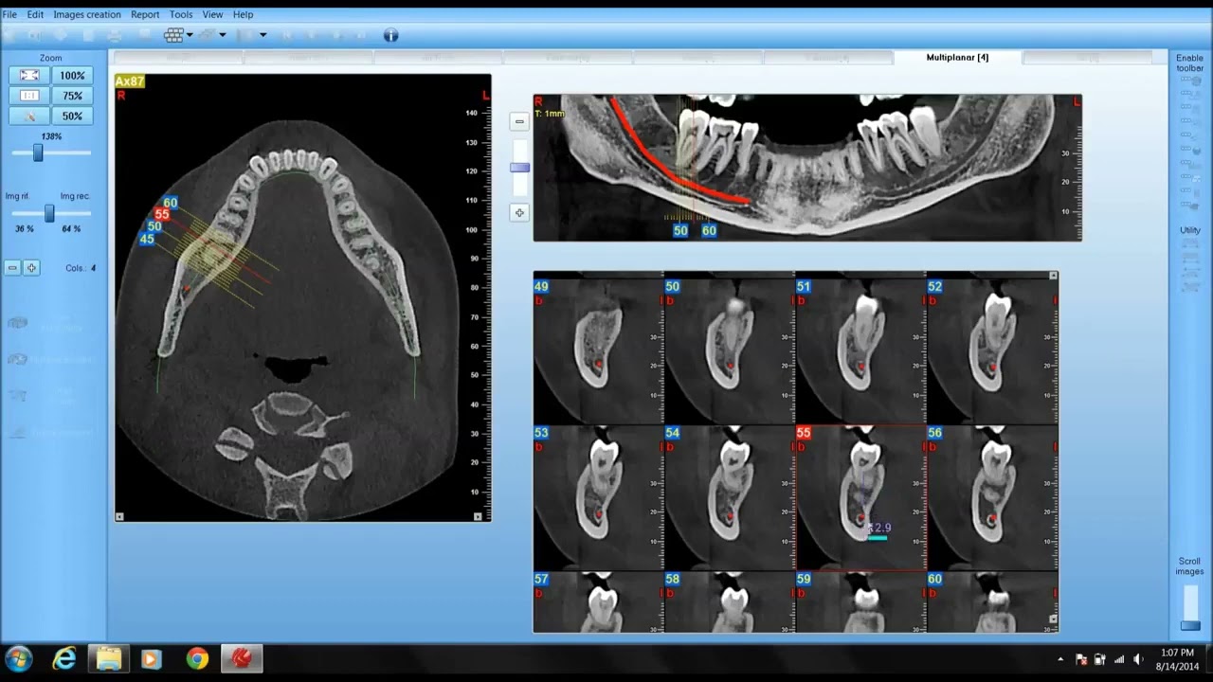Click the 1:1 zoom button
The height and width of the screenshot is (682, 1213).
click(x=29, y=96)
